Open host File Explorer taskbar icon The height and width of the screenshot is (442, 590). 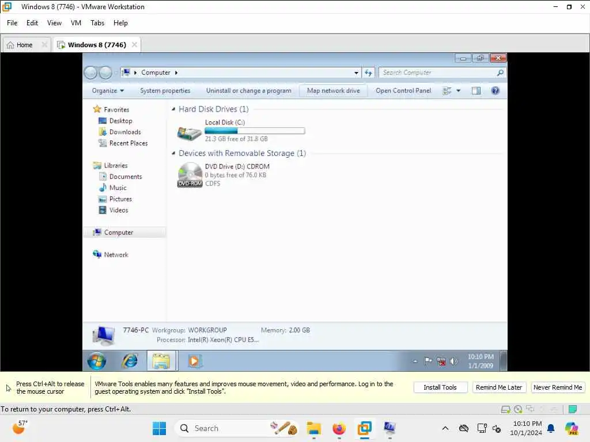pyautogui.click(x=314, y=428)
